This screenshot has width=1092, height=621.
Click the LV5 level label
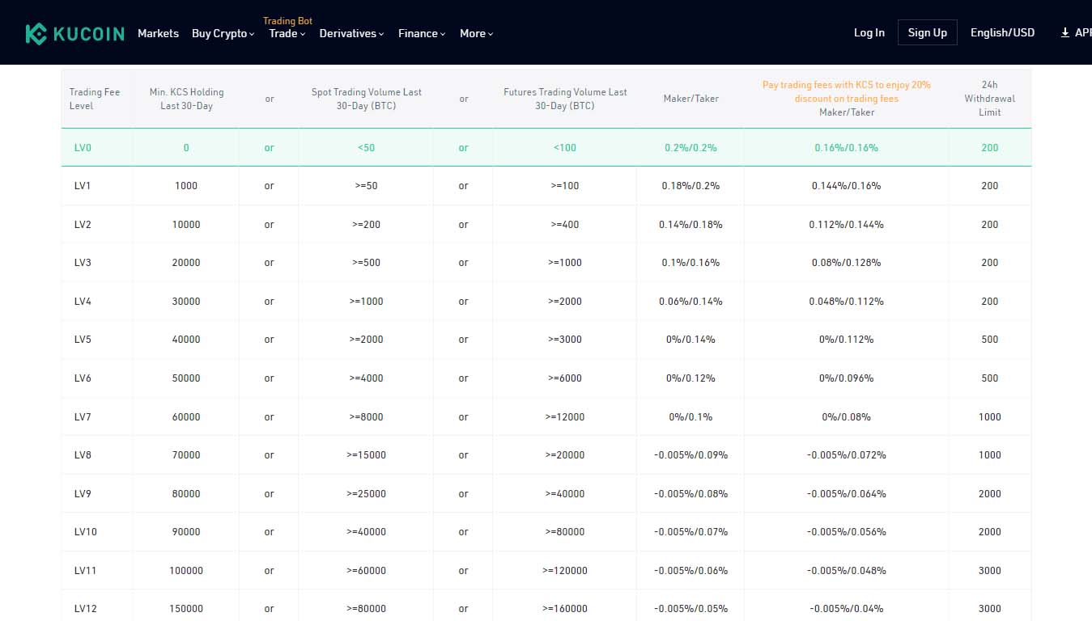[82, 340]
